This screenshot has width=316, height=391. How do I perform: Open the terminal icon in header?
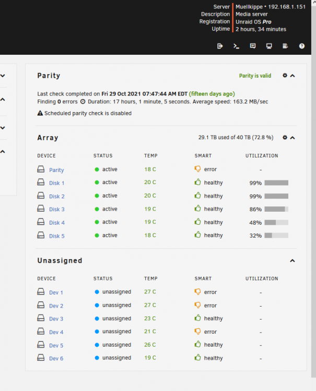pyautogui.click(x=236, y=46)
